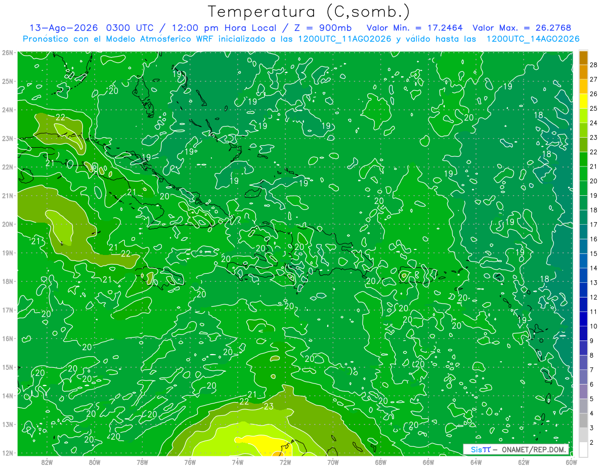
Task: Click the white swatch at the colorbar bottom
Action: click(x=583, y=449)
